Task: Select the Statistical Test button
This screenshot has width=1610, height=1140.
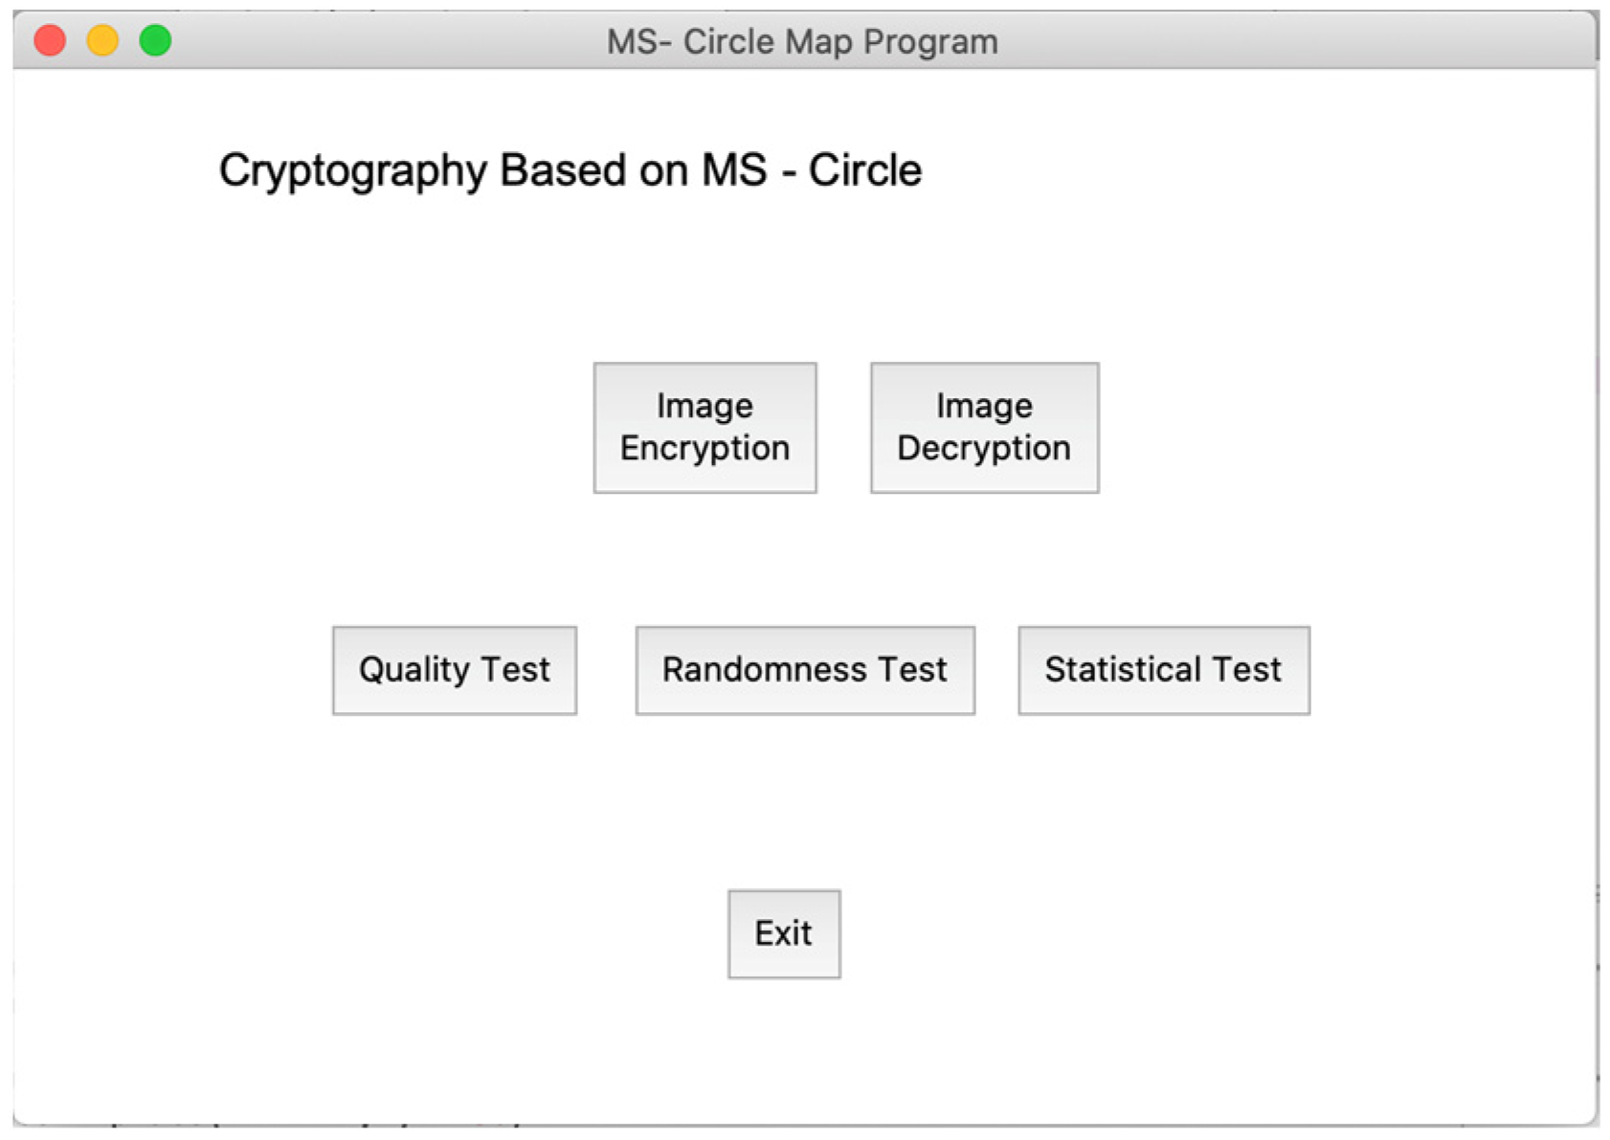Action: pos(1163,670)
